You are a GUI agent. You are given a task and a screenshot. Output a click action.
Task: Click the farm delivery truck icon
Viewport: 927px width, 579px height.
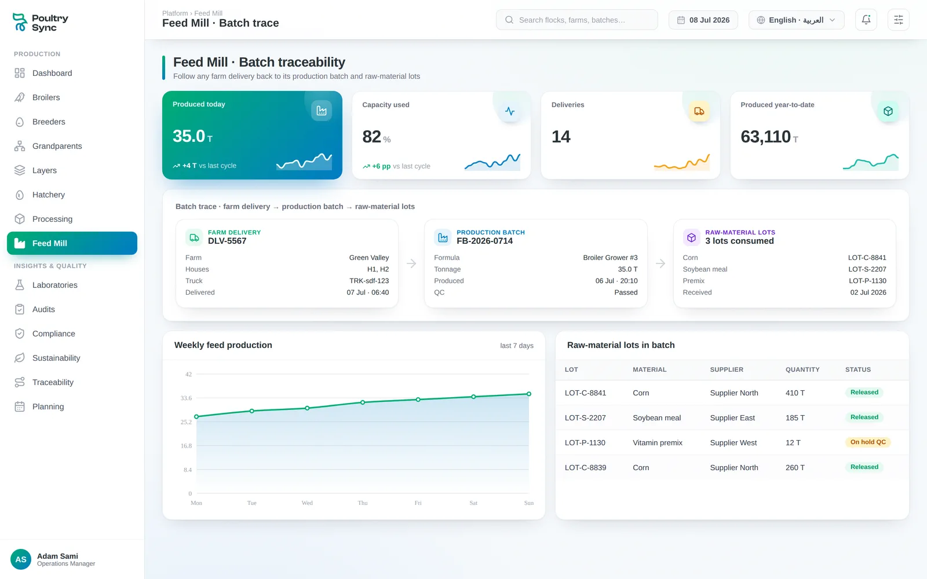[x=194, y=237]
